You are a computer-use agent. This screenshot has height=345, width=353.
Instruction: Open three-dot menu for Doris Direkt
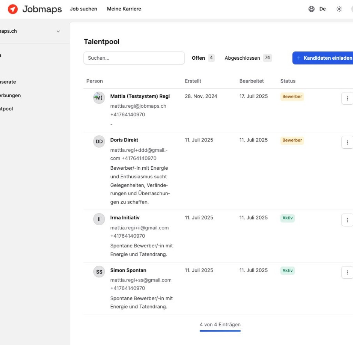[347, 142]
